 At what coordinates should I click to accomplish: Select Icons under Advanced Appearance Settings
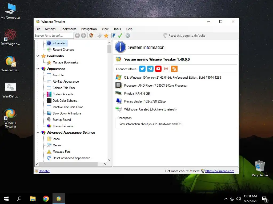56,139
